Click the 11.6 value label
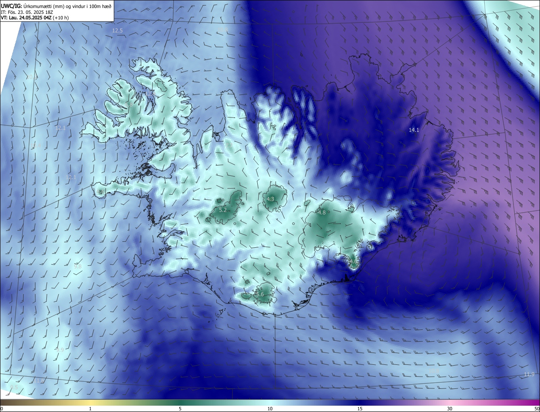 [39, 381]
